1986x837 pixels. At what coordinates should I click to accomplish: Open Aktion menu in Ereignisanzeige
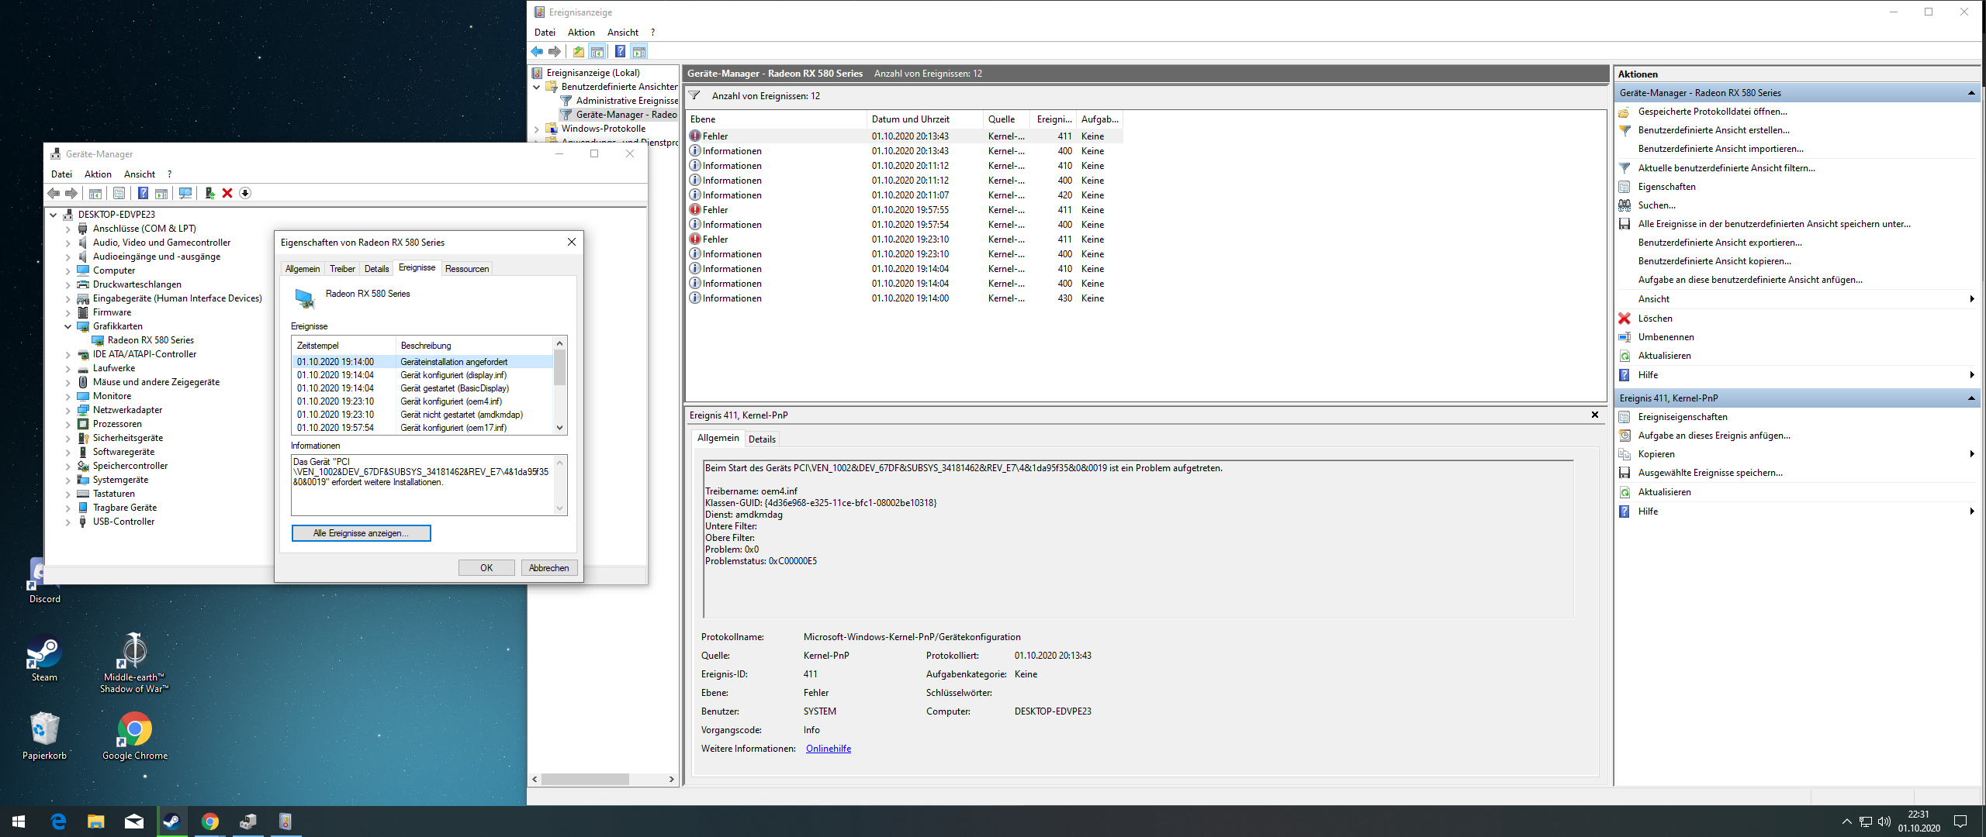[x=581, y=33]
